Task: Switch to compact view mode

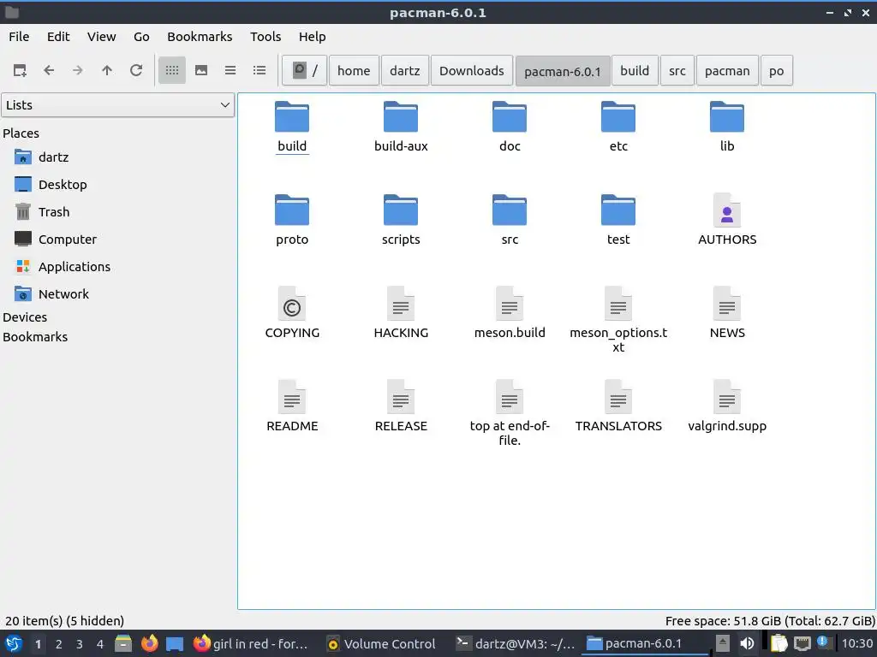Action: tap(230, 70)
